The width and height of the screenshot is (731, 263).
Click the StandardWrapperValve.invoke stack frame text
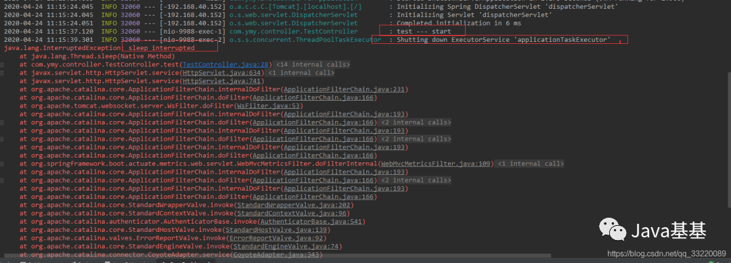tap(132, 206)
